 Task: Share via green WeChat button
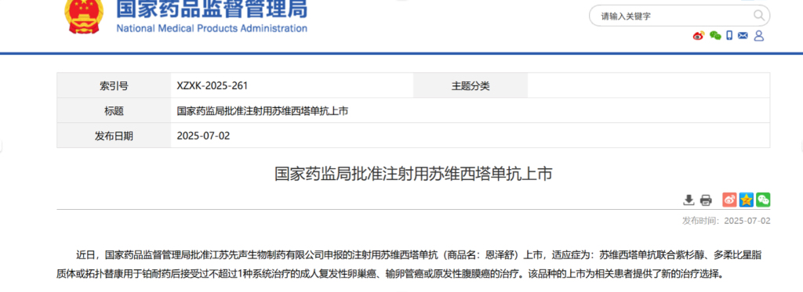coord(763,200)
